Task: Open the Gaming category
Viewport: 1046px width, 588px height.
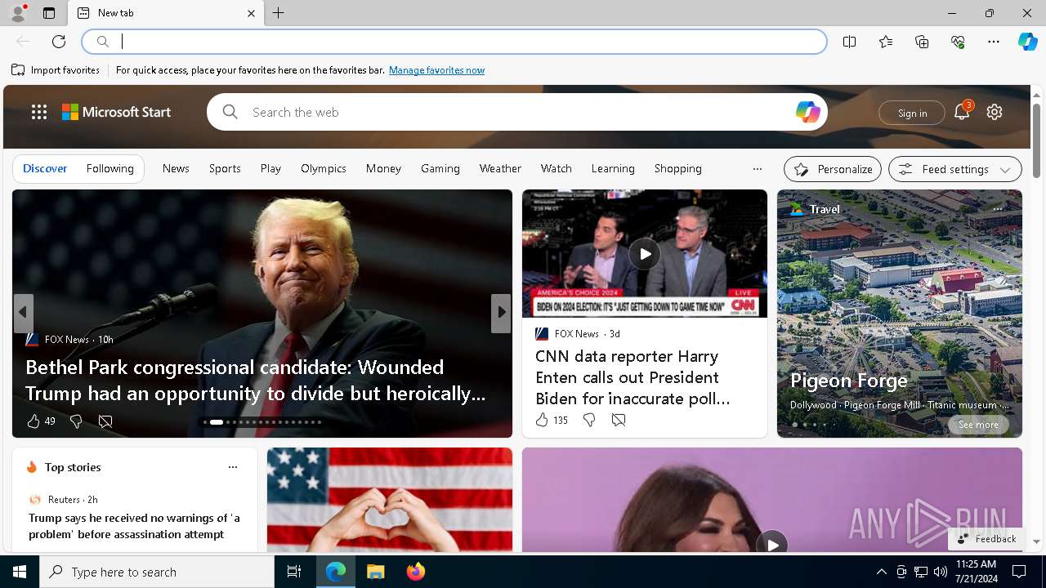Action: tap(440, 168)
